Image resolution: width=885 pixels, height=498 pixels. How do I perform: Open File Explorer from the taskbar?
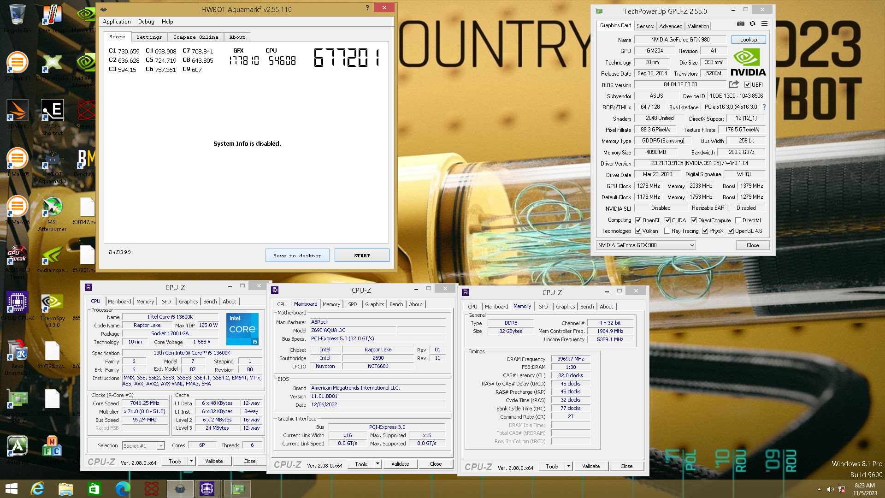66,489
